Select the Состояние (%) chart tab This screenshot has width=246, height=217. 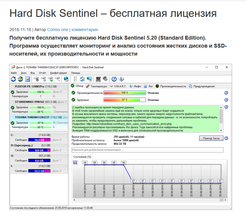(82, 157)
